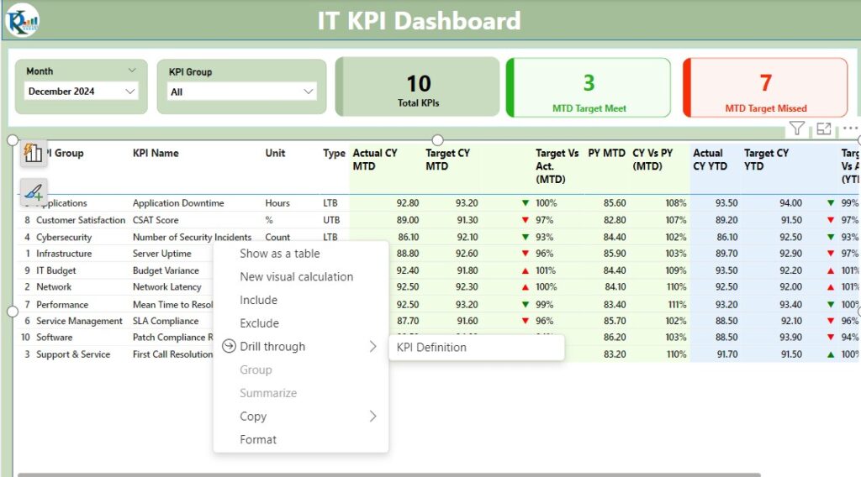Click the Total KPIs card

(418, 86)
